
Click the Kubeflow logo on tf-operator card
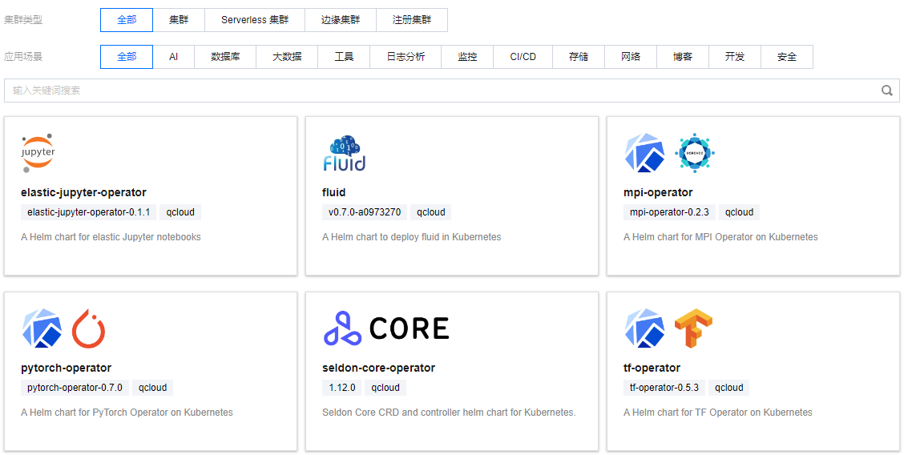(x=644, y=328)
